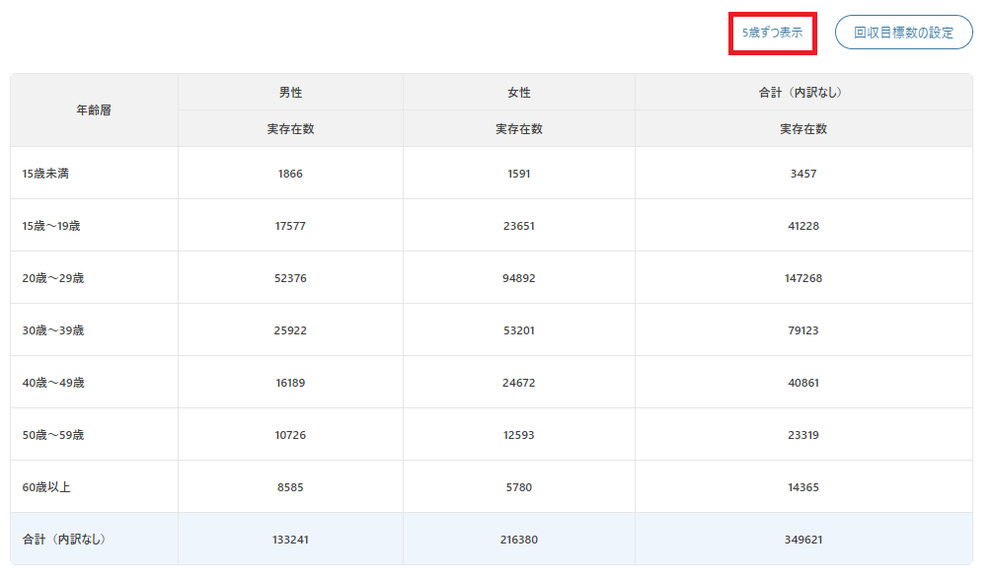Click the 15歳未満 row label

tap(45, 174)
